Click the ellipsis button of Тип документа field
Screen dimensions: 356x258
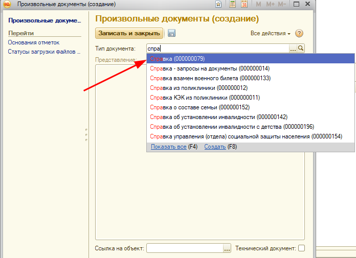click(293, 49)
